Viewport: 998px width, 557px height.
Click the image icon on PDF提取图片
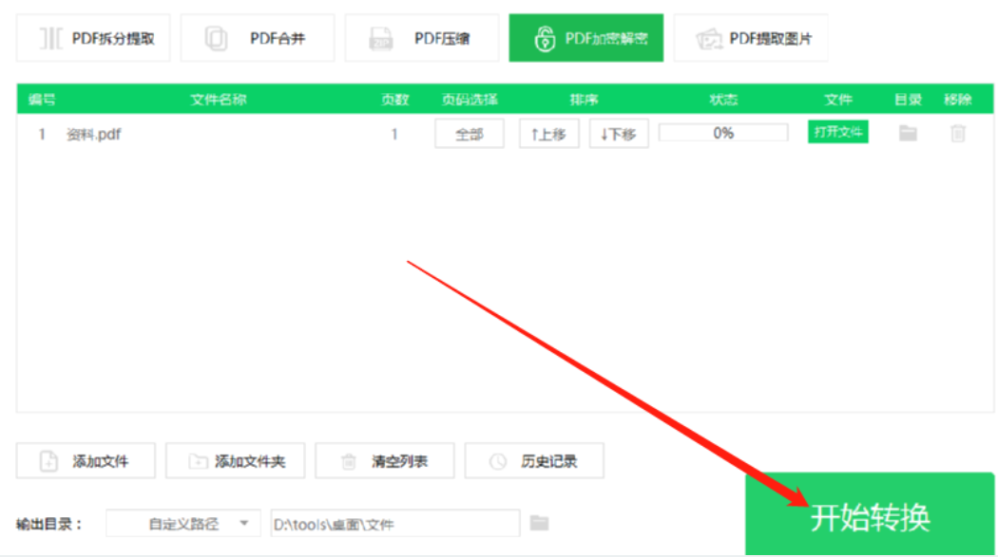coord(708,39)
